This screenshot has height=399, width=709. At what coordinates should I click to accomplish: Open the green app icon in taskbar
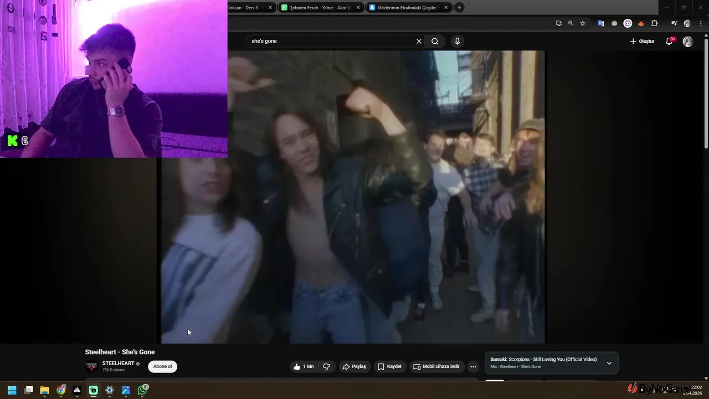(x=94, y=390)
